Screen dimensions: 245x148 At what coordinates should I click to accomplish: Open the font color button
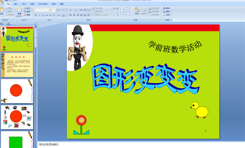64,15
